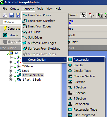Select 1 Cross Section tree item
Screen dimensions: 107x117
coord(33,75)
